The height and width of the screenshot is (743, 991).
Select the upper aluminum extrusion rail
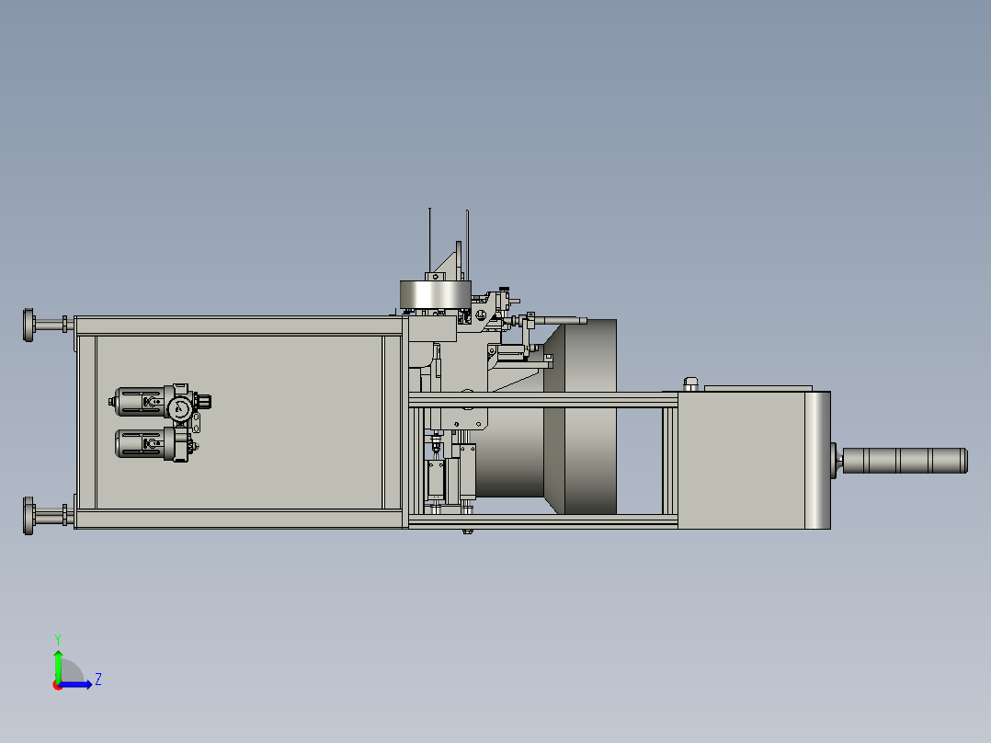543,400
